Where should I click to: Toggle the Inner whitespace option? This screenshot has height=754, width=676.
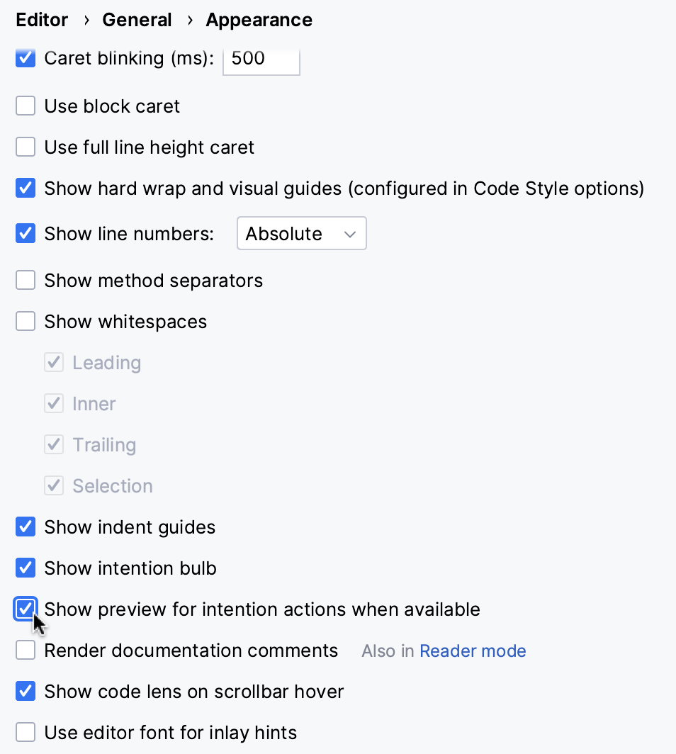(54, 403)
